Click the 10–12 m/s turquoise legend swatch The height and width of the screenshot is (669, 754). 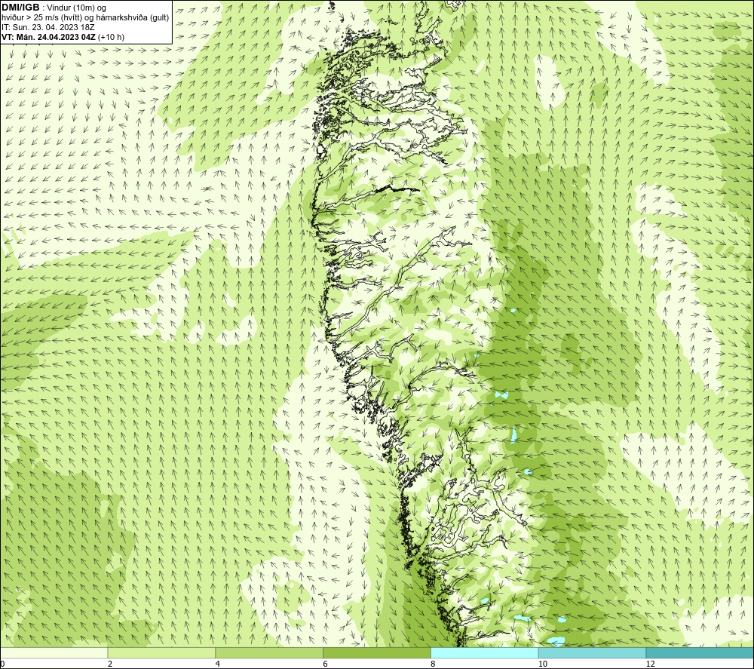coord(593,652)
